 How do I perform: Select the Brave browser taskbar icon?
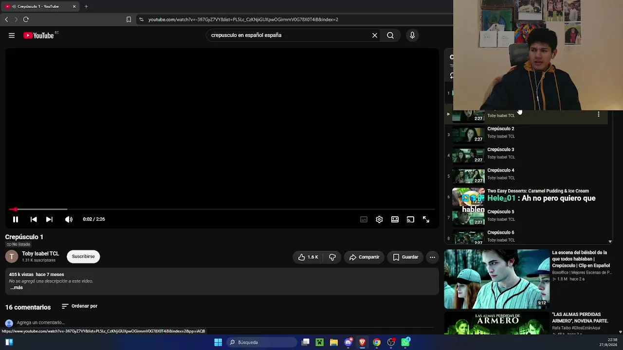click(362, 342)
